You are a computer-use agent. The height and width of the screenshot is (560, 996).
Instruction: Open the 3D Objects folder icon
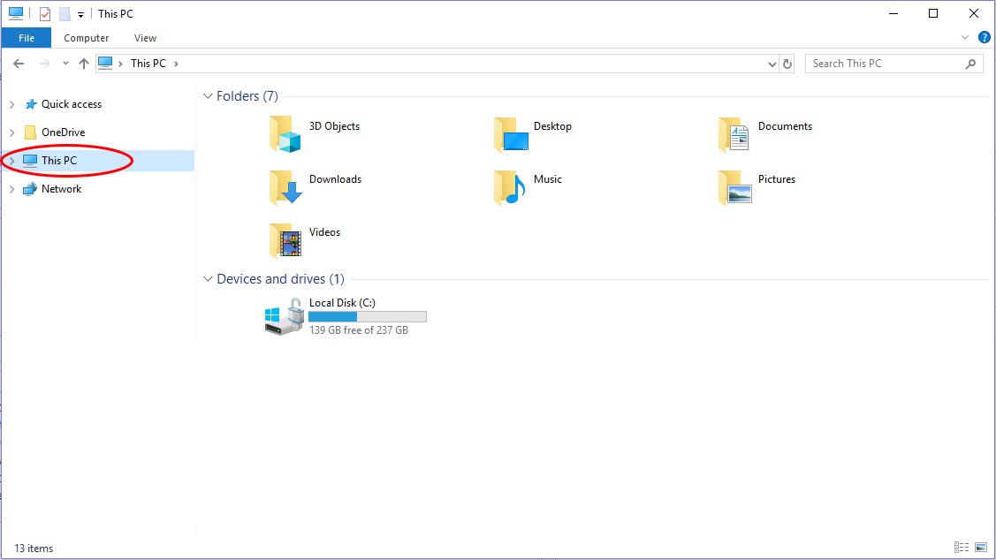tap(285, 134)
